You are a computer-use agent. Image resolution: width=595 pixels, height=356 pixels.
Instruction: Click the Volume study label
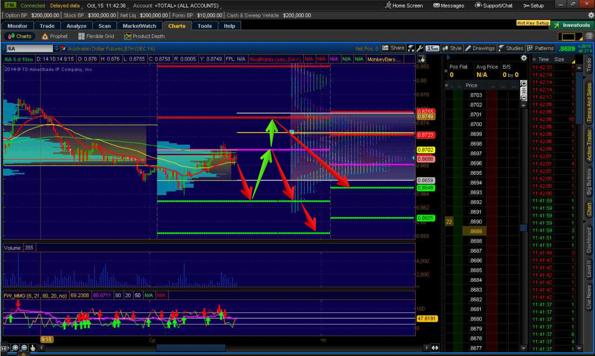12,248
